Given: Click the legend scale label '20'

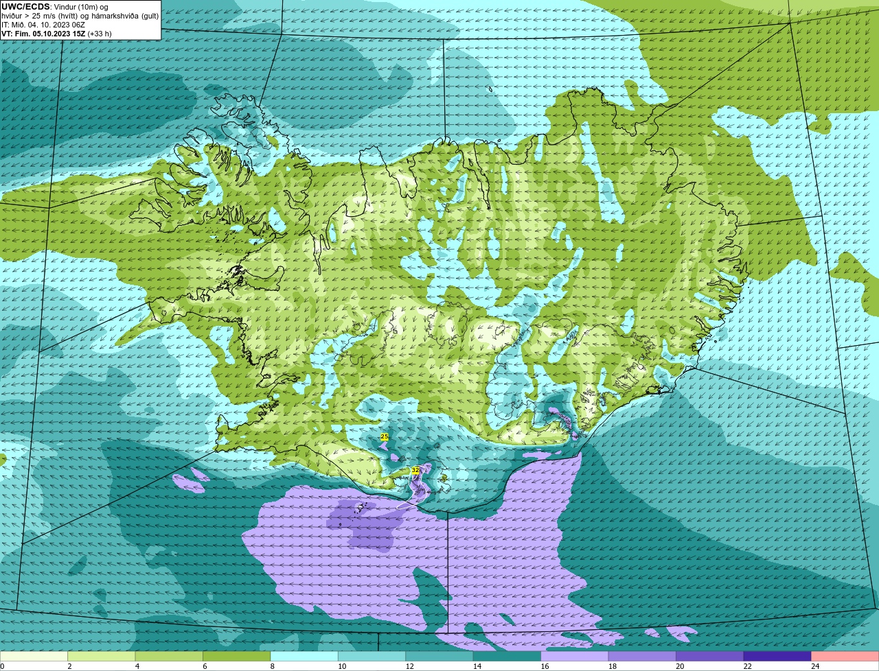Looking at the screenshot, I should click(x=680, y=666).
